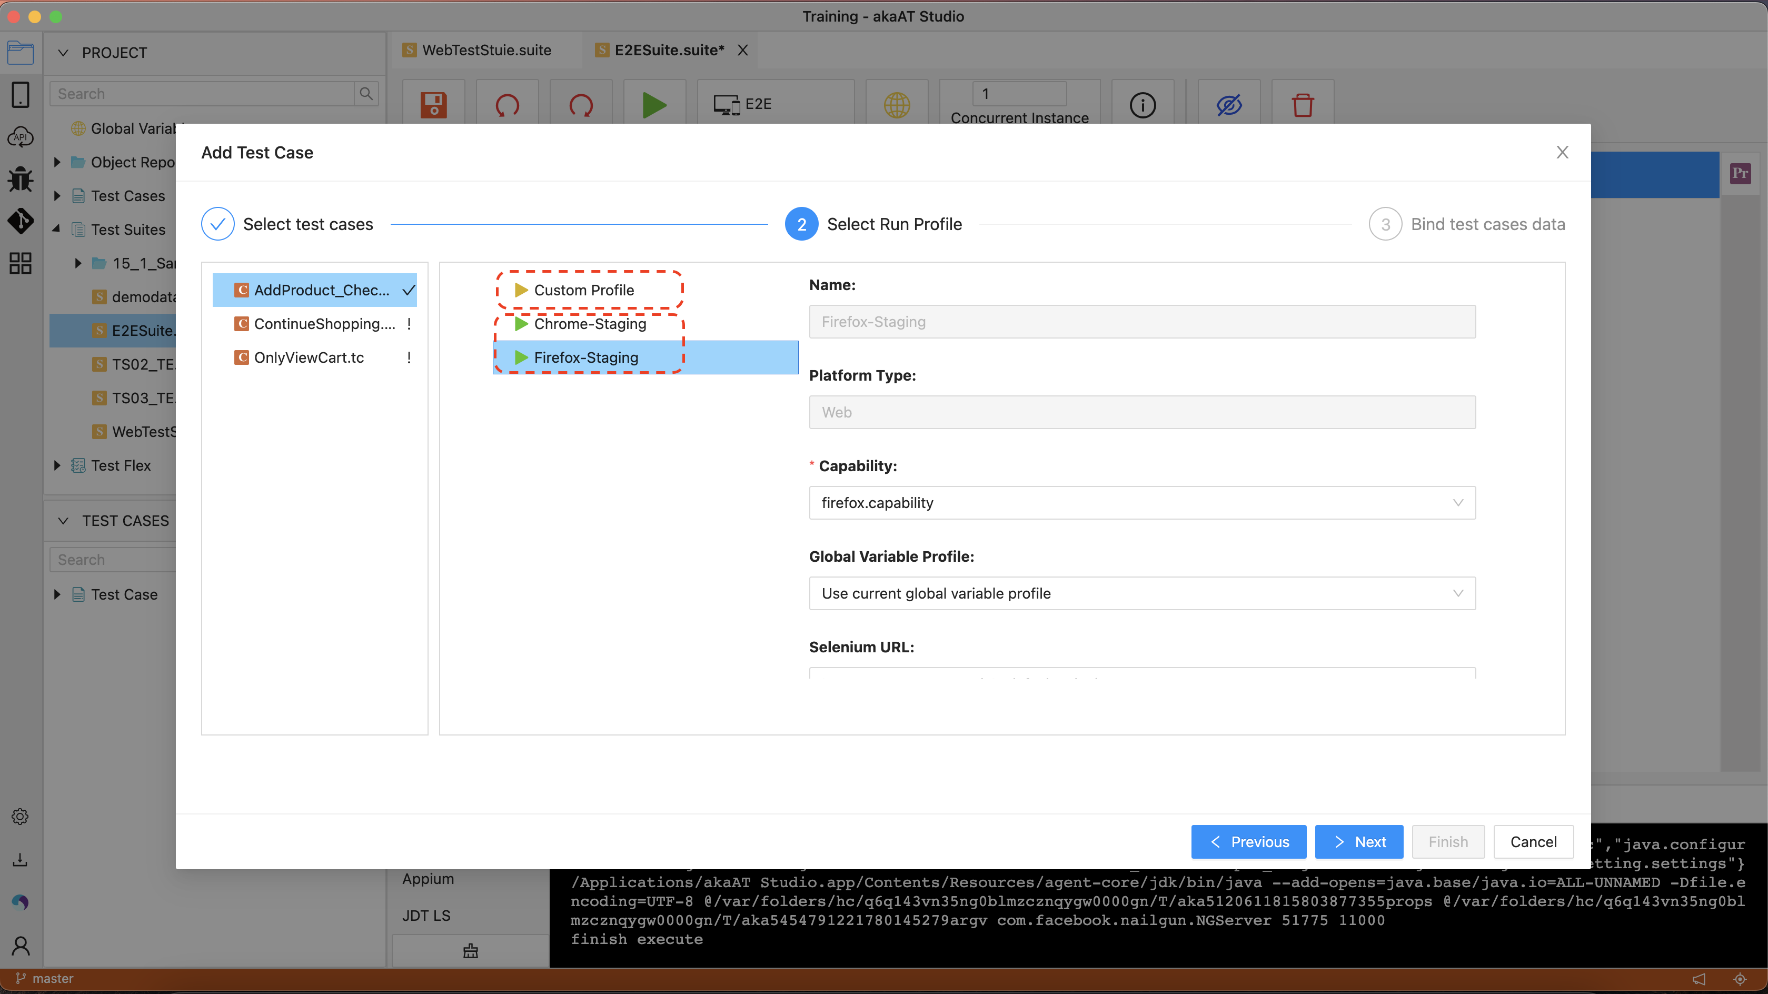Click the clean console icon at bottom
The width and height of the screenshot is (1768, 994).
[470, 951]
